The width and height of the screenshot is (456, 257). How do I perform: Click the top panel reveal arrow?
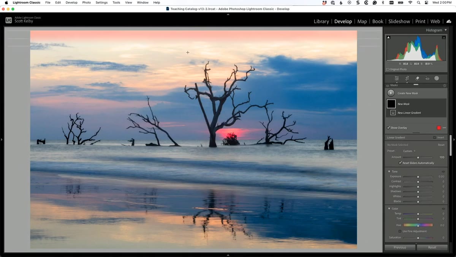228,14
